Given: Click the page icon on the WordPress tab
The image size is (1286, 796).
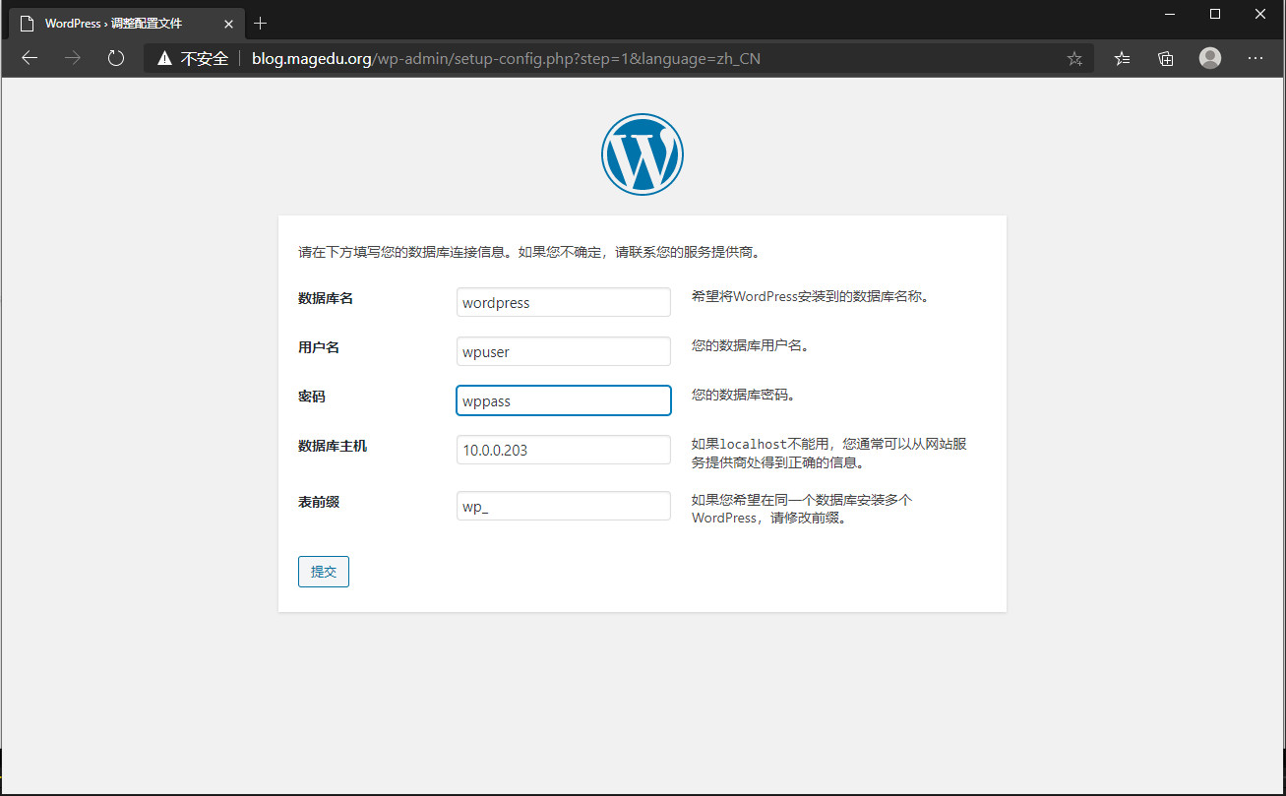Looking at the screenshot, I should point(28,23).
